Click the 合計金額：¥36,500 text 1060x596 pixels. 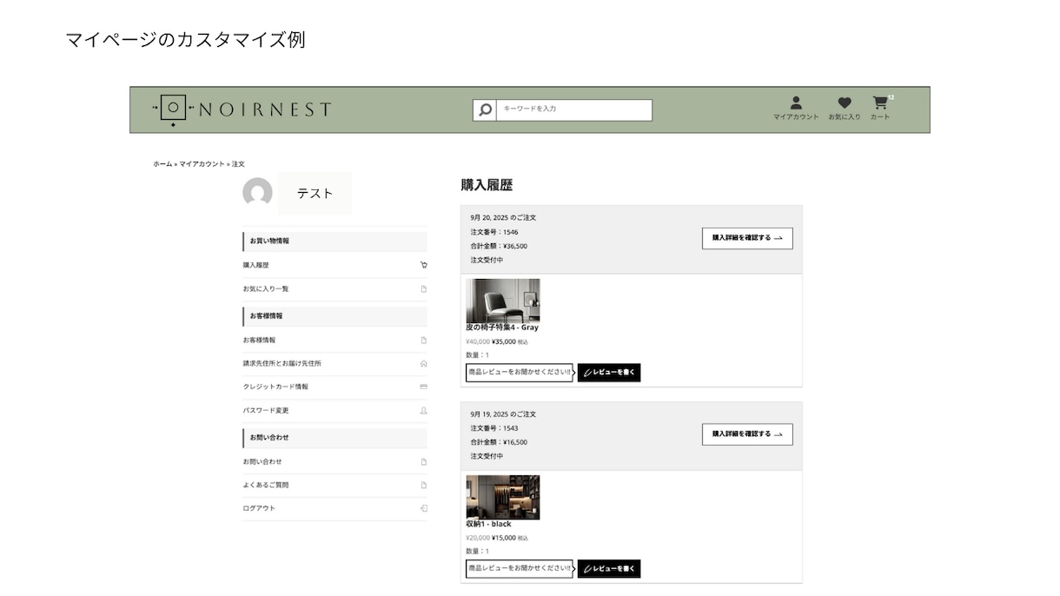[x=499, y=246]
